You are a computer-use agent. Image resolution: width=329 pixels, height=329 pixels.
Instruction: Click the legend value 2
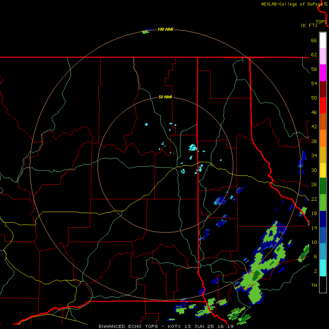pos(315,271)
